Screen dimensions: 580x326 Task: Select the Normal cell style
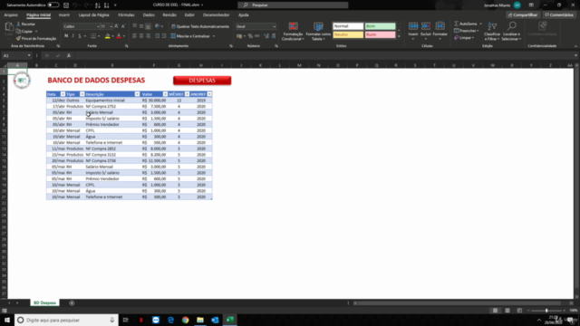coord(348,26)
